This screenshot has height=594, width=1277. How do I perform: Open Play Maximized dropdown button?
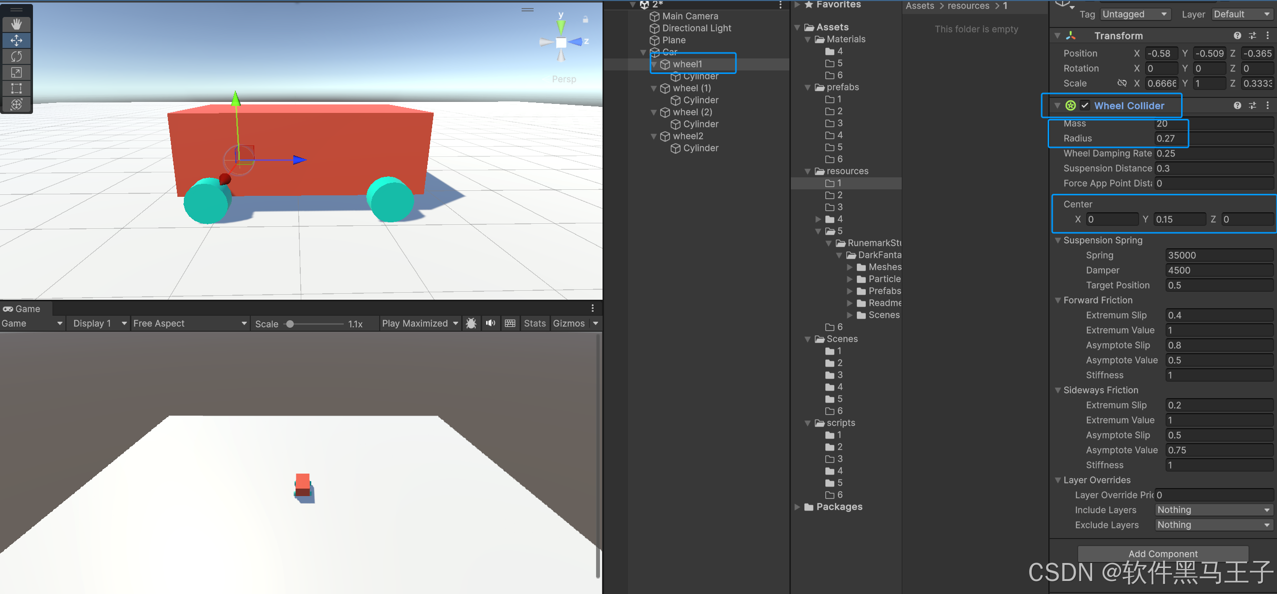tap(420, 323)
